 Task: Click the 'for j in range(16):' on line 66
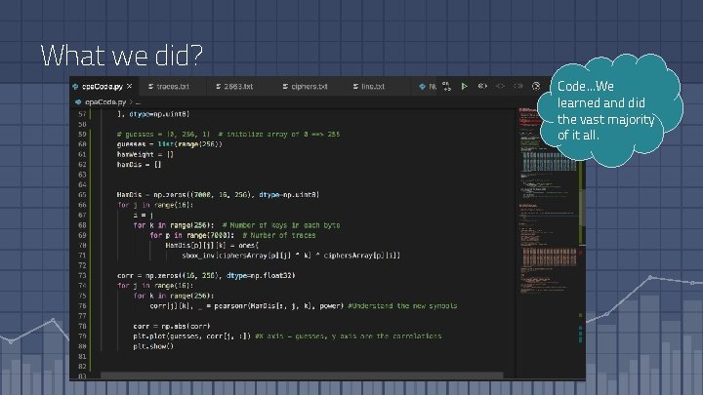pos(155,205)
